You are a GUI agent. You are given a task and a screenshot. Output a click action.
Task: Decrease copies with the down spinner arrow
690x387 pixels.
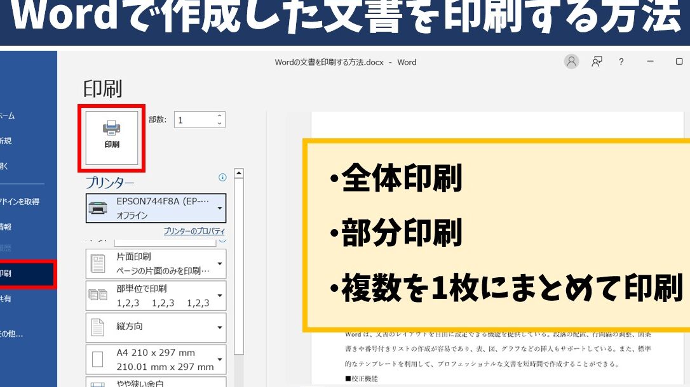220,124
